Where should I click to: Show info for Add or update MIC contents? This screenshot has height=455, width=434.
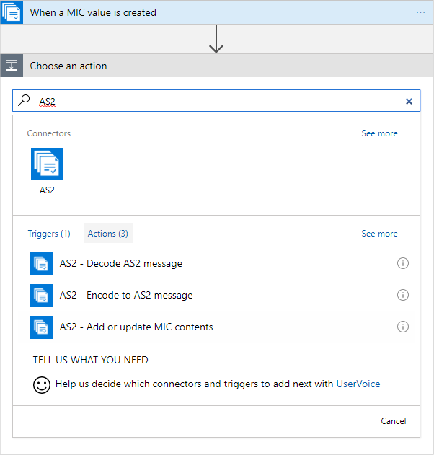403,327
